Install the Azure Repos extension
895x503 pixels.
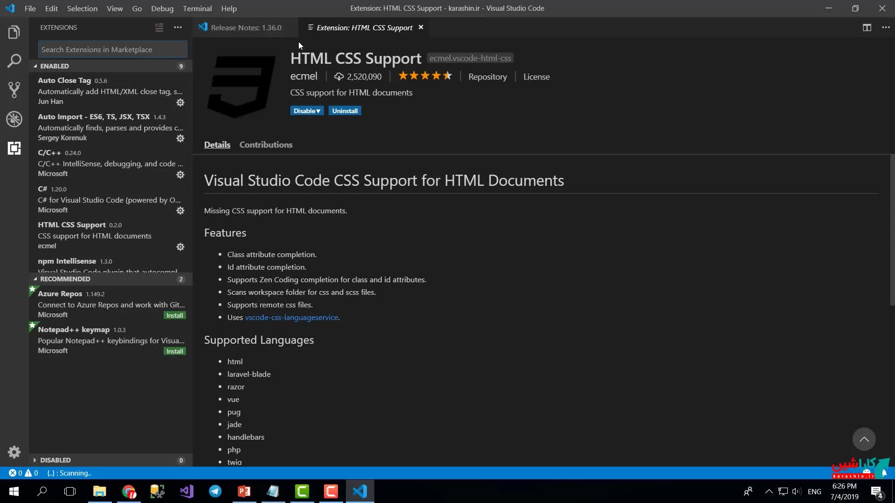click(x=175, y=315)
